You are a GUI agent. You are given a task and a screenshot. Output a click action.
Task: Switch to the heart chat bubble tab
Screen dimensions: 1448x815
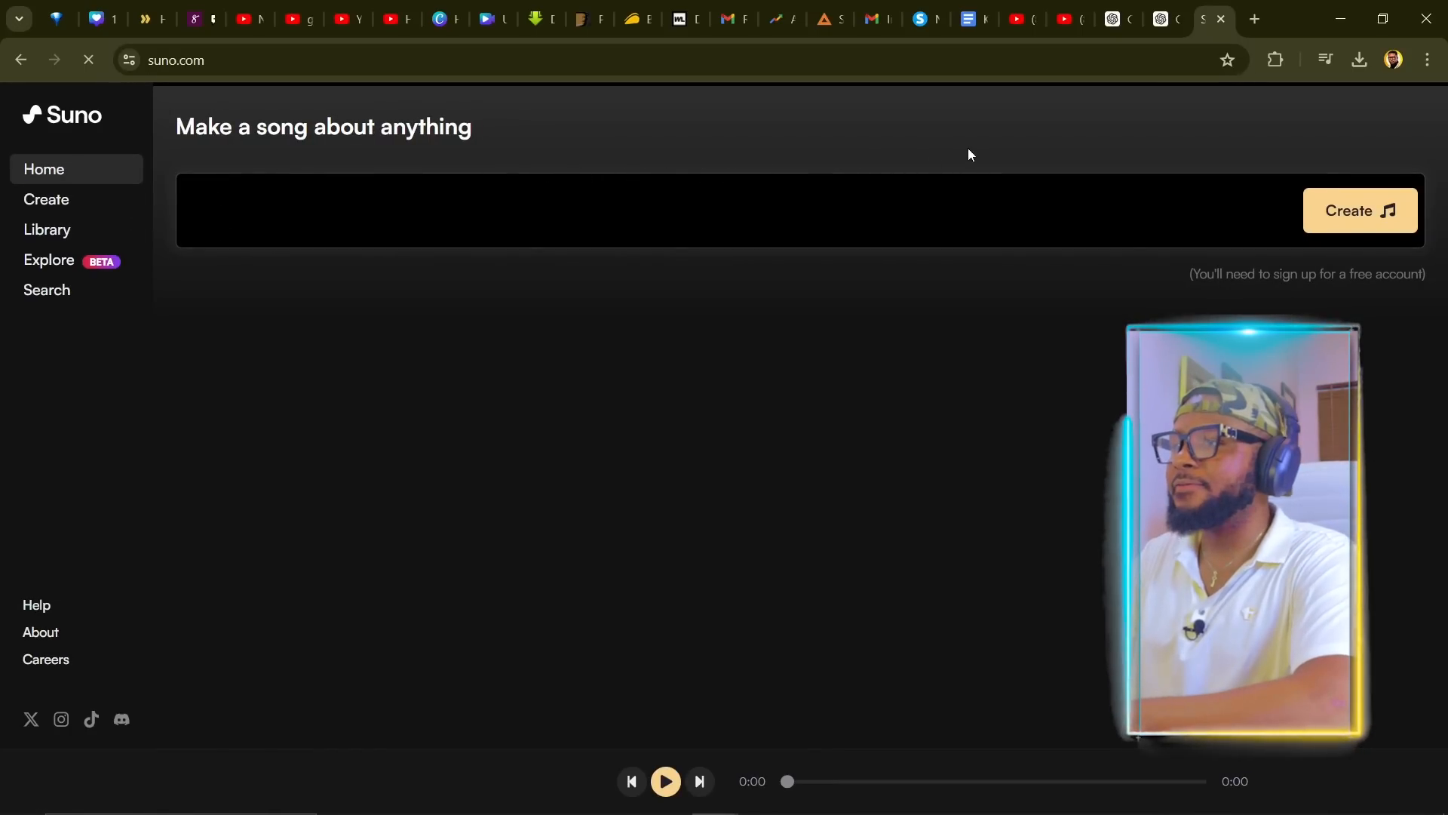point(103,19)
